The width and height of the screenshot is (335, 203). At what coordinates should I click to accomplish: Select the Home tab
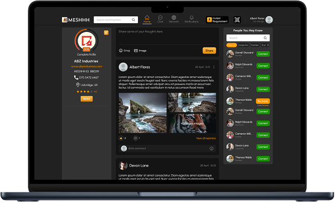[x=147, y=19]
